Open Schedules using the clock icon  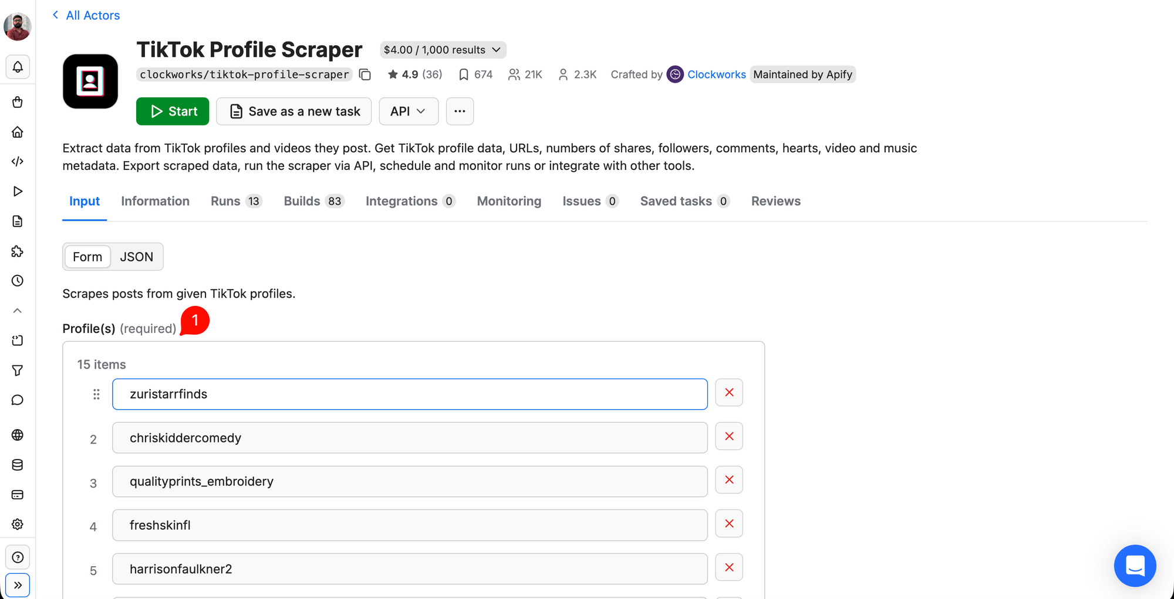(x=18, y=281)
